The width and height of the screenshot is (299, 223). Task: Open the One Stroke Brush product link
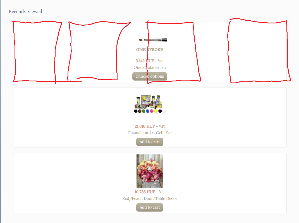tap(150, 67)
